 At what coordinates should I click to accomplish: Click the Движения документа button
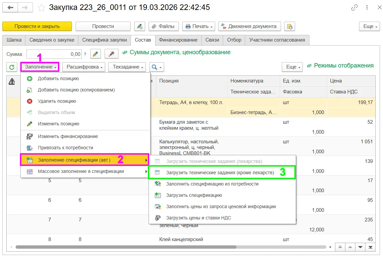point(249,26)
